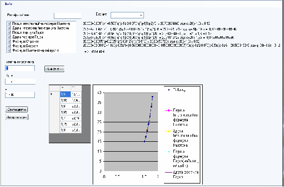Toggle the Формула Стірлінга checkbox
This screenshot has width=284, height=187.
click(x=9, y=42)
